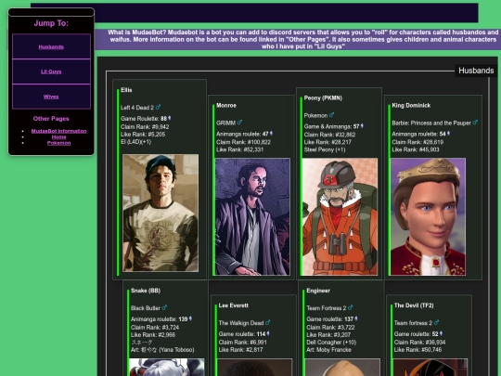Open the Snake (BB) portrait image
Screen dimensions: 501x376
click(166, 367)
